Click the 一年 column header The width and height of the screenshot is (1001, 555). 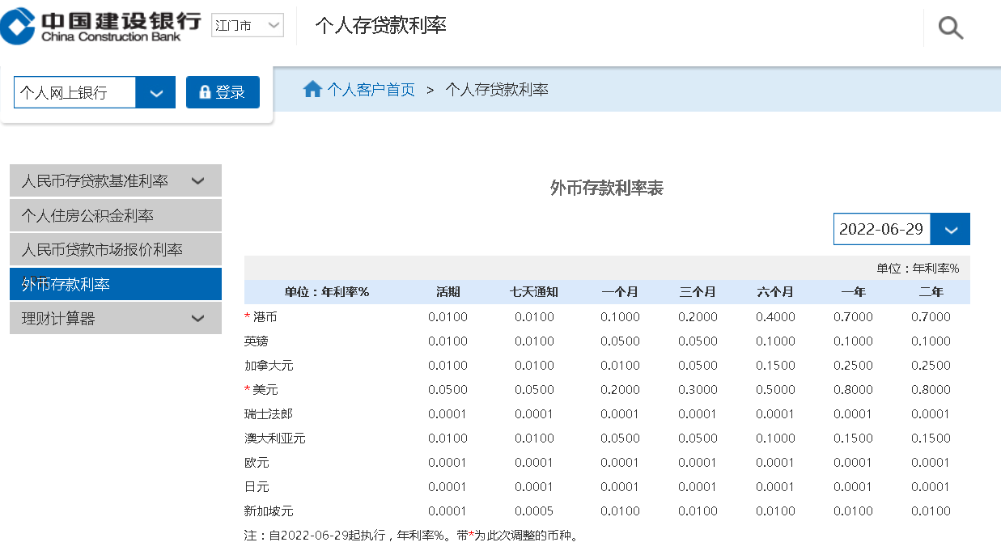tap(853, 292)
